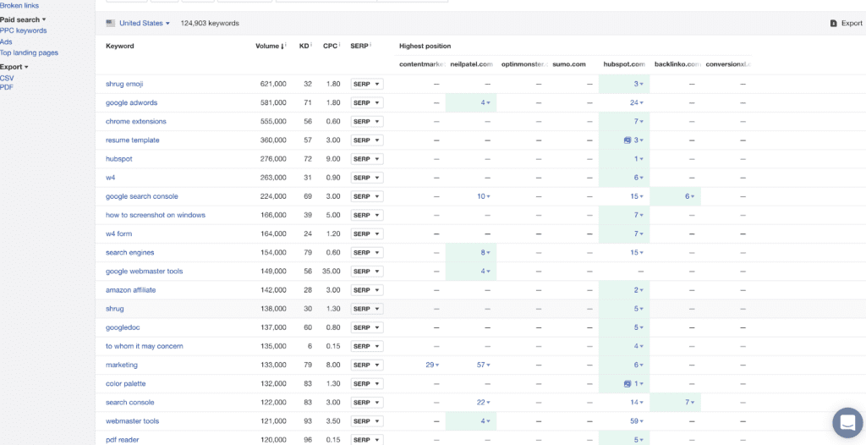Click the SERP feature icon in resume template row

point(627,140)
